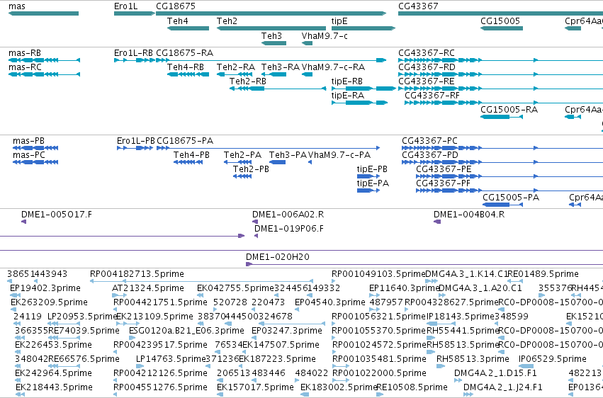This screenshot has width=603, height=398.
Task: Open transcript "Ero1L-RB"
Action: (133, 53)
